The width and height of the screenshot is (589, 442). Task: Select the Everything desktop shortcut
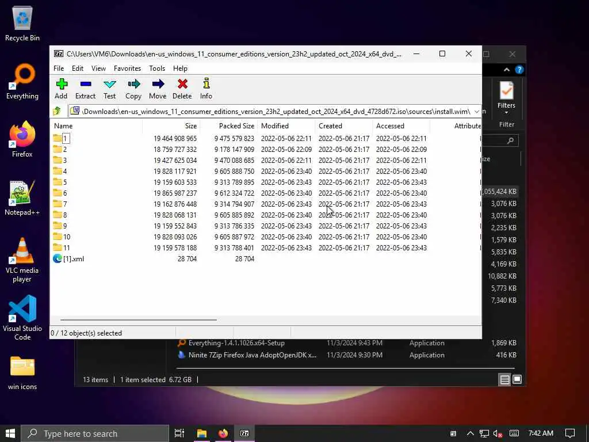[x=22, y=82]
